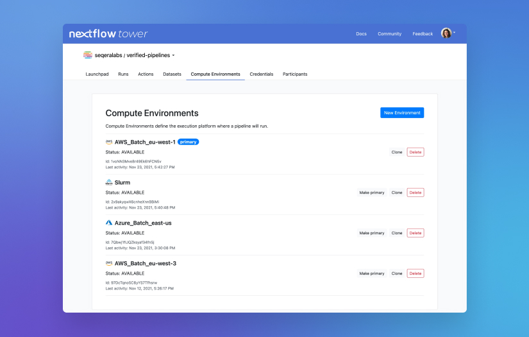Image resolution: width=529 pixels, height=337 pixels.
Task: Switch to the Launchpad tab
Action: pyautogui.click(x=97, y=74)
